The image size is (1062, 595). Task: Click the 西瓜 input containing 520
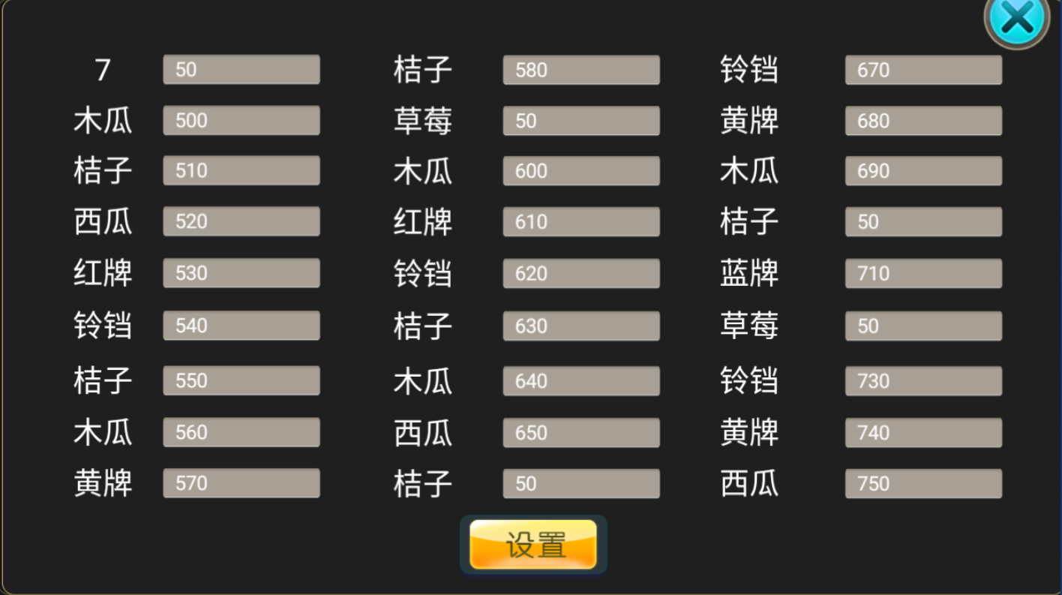[x=241, y=221]
